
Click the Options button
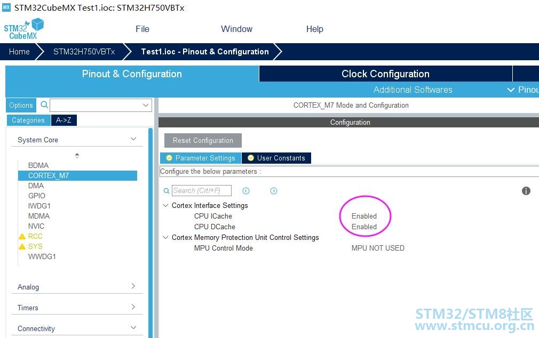[x=21, y=105]
